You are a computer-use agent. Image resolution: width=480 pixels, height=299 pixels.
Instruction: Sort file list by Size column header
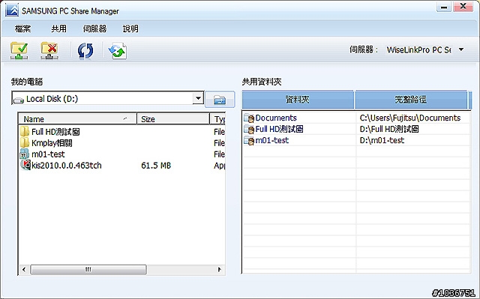pyautogui.click(x=173, y=119)
